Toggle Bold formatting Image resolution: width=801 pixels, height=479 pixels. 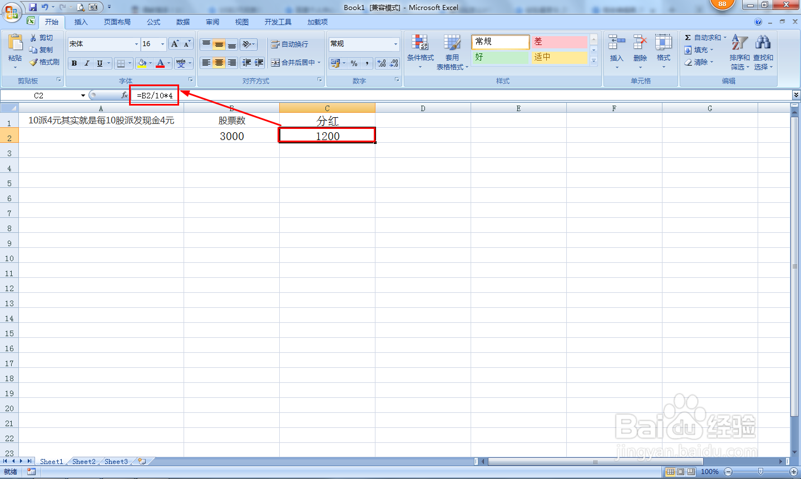coord(74,63)
